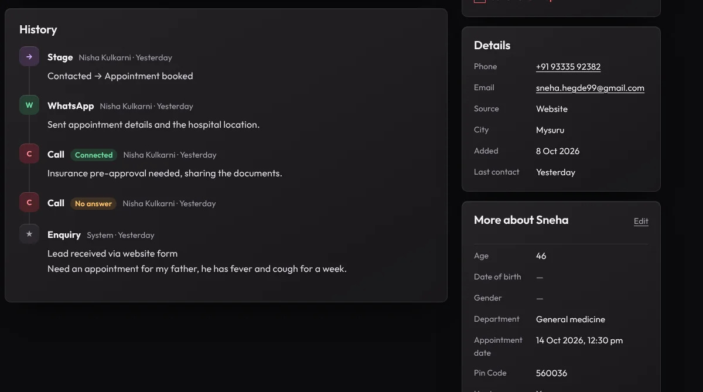
Task: Select the 'Need an appointment for my father' message
Action: coord(197,269)
